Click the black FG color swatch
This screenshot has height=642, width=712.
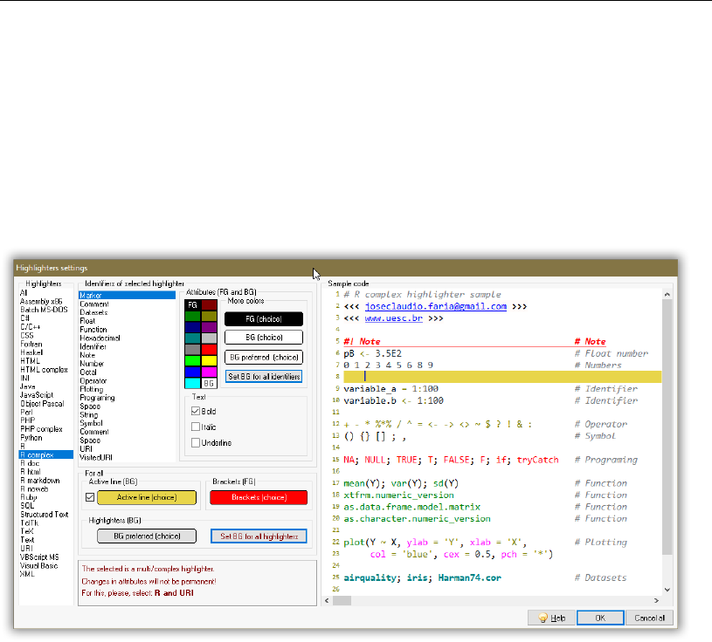coord(192,304)
